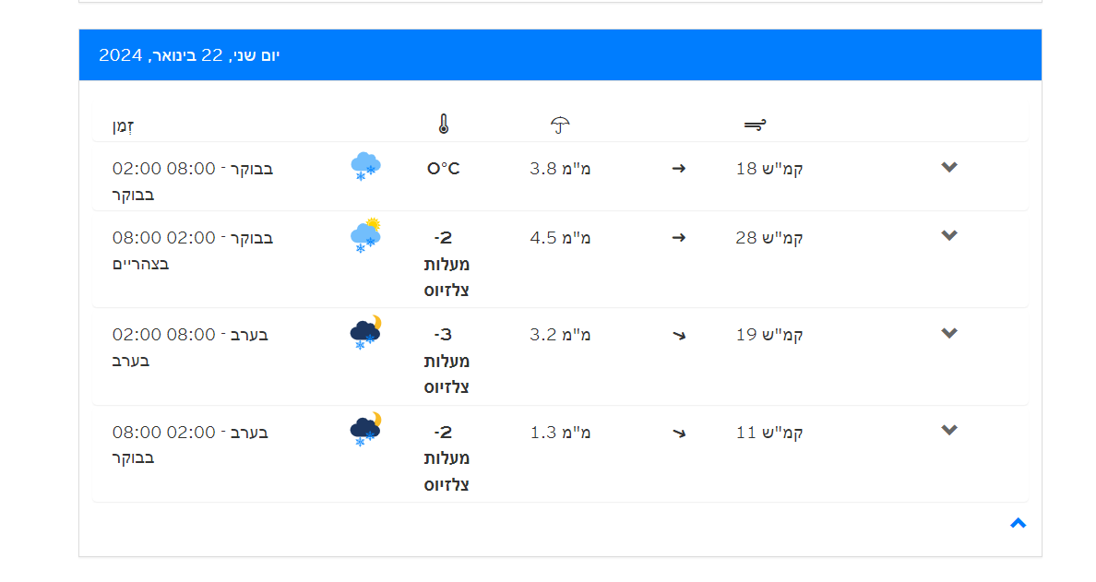Click the umbrella precipitation column icon
The height and width of the screenshot is (582, 1096).
[x=560, y=125]
